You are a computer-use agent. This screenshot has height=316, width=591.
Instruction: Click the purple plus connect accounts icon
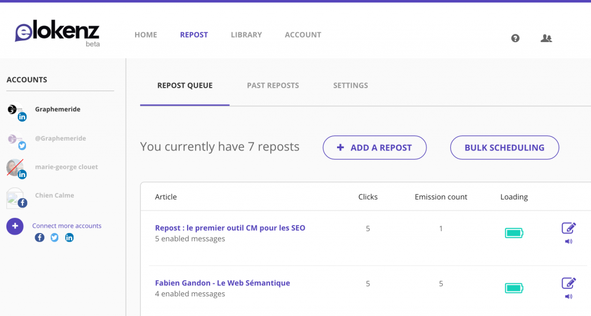coord(15,226)
